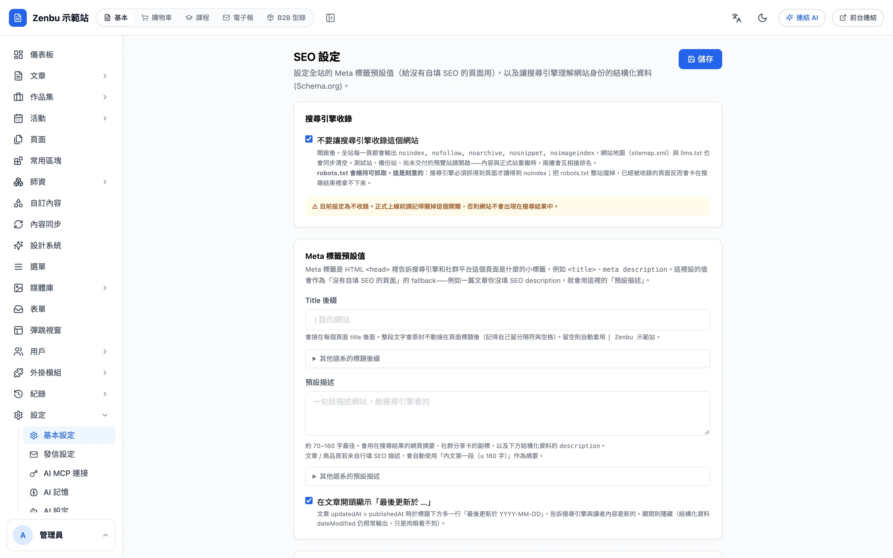Expand 其他語系的預設描述 disclosure

507,477
